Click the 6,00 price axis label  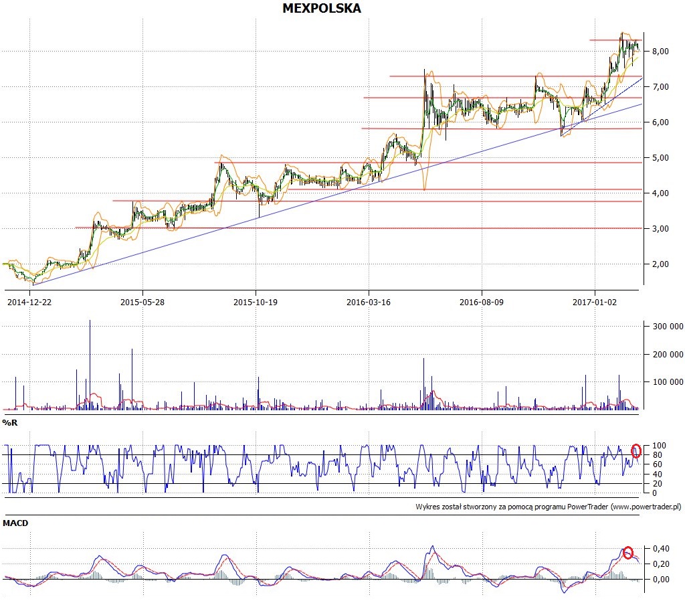[x=660, y=122]
